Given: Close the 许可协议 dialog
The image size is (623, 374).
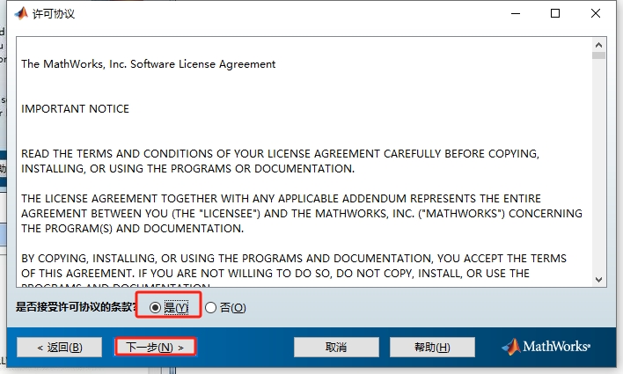Looking at the screenshot, I should tap(596, 13).
